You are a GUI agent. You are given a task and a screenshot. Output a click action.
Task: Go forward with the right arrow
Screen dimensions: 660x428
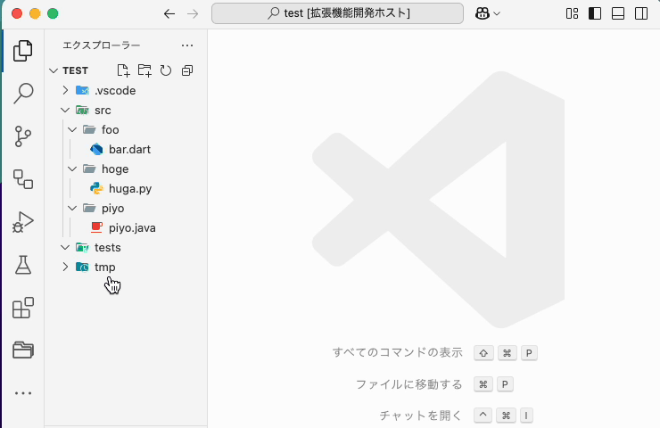[193, 14]
